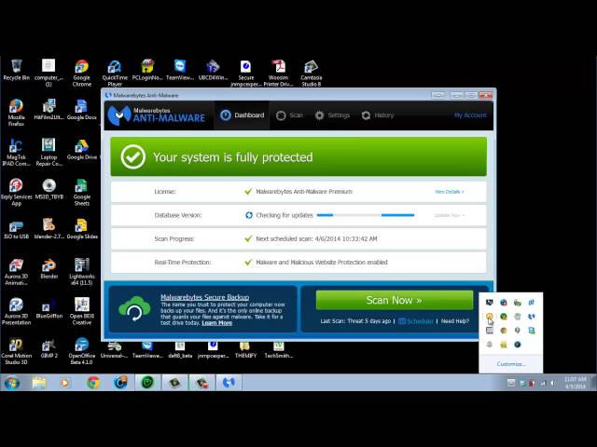Click the database update progress bar

click(366, 215)
